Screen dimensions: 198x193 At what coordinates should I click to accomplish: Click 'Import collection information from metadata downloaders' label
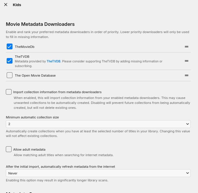[57, 92]
